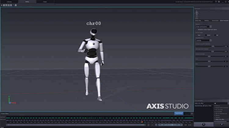This screenshot has width=229, height=128.
Task: Click the round icon below take list
Action: [x=222, y=125]
